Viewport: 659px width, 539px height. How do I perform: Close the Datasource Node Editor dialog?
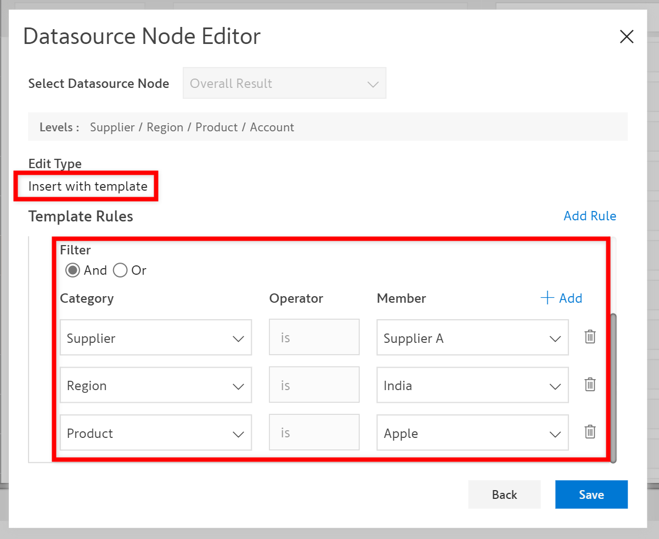click(626, 37)
